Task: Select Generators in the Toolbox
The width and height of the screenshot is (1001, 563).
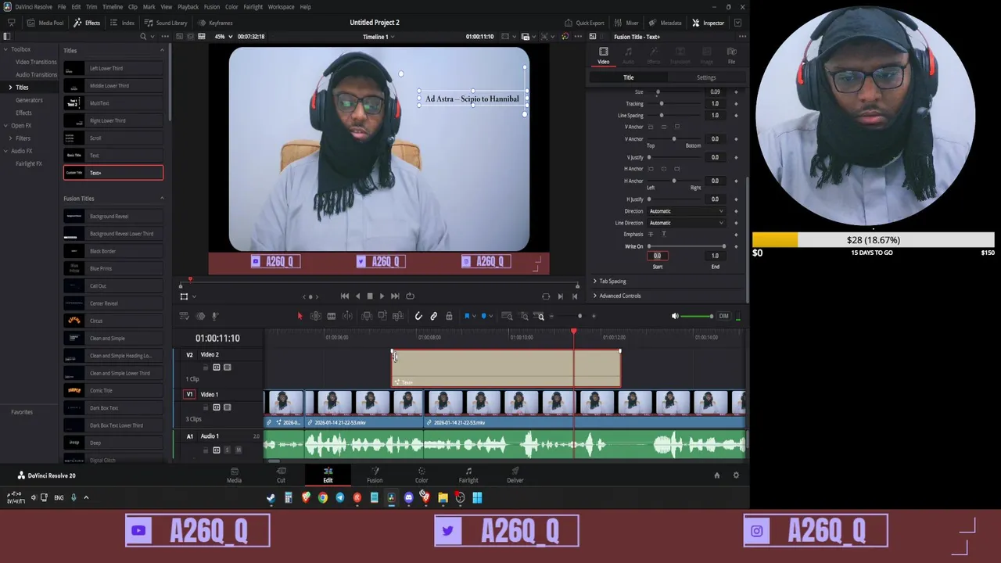Action: (29, 100)
